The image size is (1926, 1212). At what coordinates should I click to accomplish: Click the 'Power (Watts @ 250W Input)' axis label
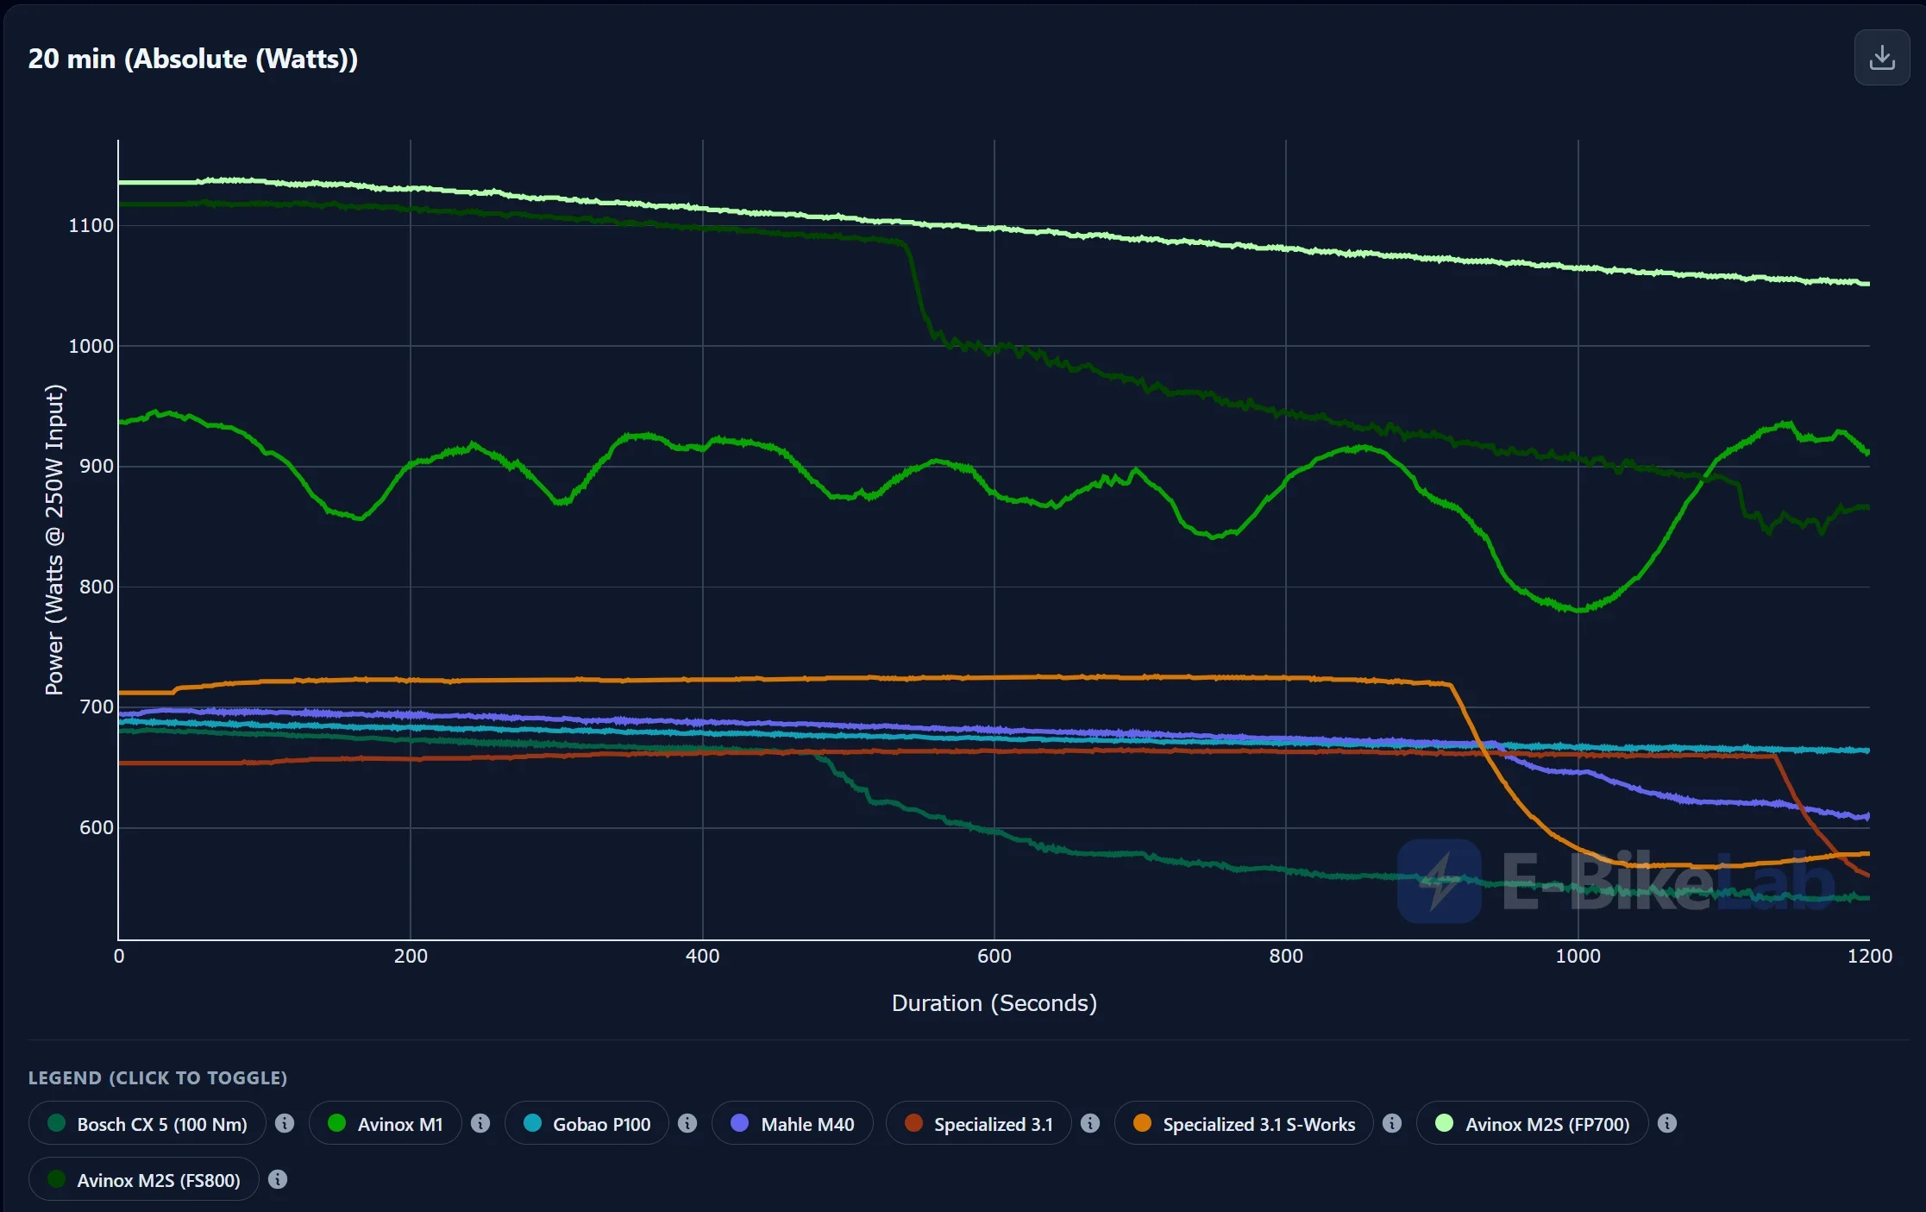click(x=54, y=540)
